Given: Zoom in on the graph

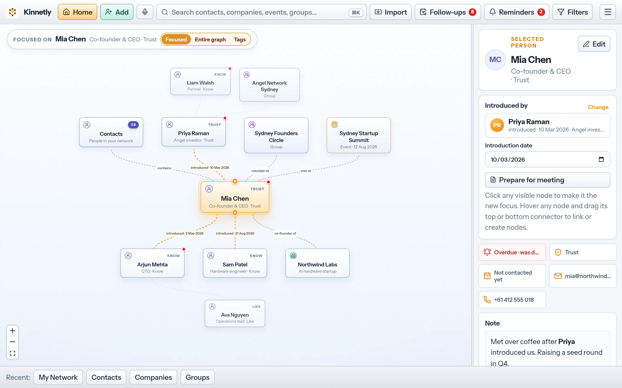Looking at the screenshot, I should pos(12,331).
